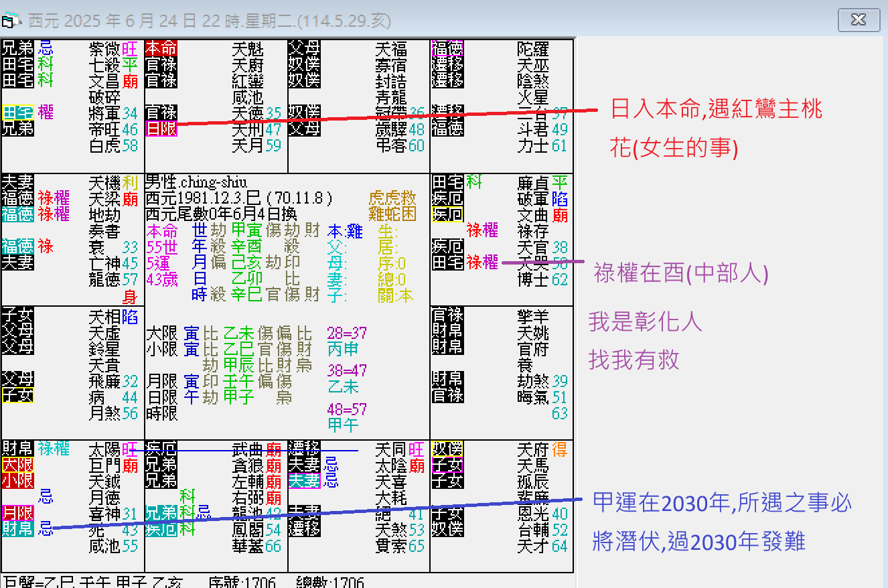Click the 火星 star label
The width and height of the screenshot is (888, 588).
[534, 96]
